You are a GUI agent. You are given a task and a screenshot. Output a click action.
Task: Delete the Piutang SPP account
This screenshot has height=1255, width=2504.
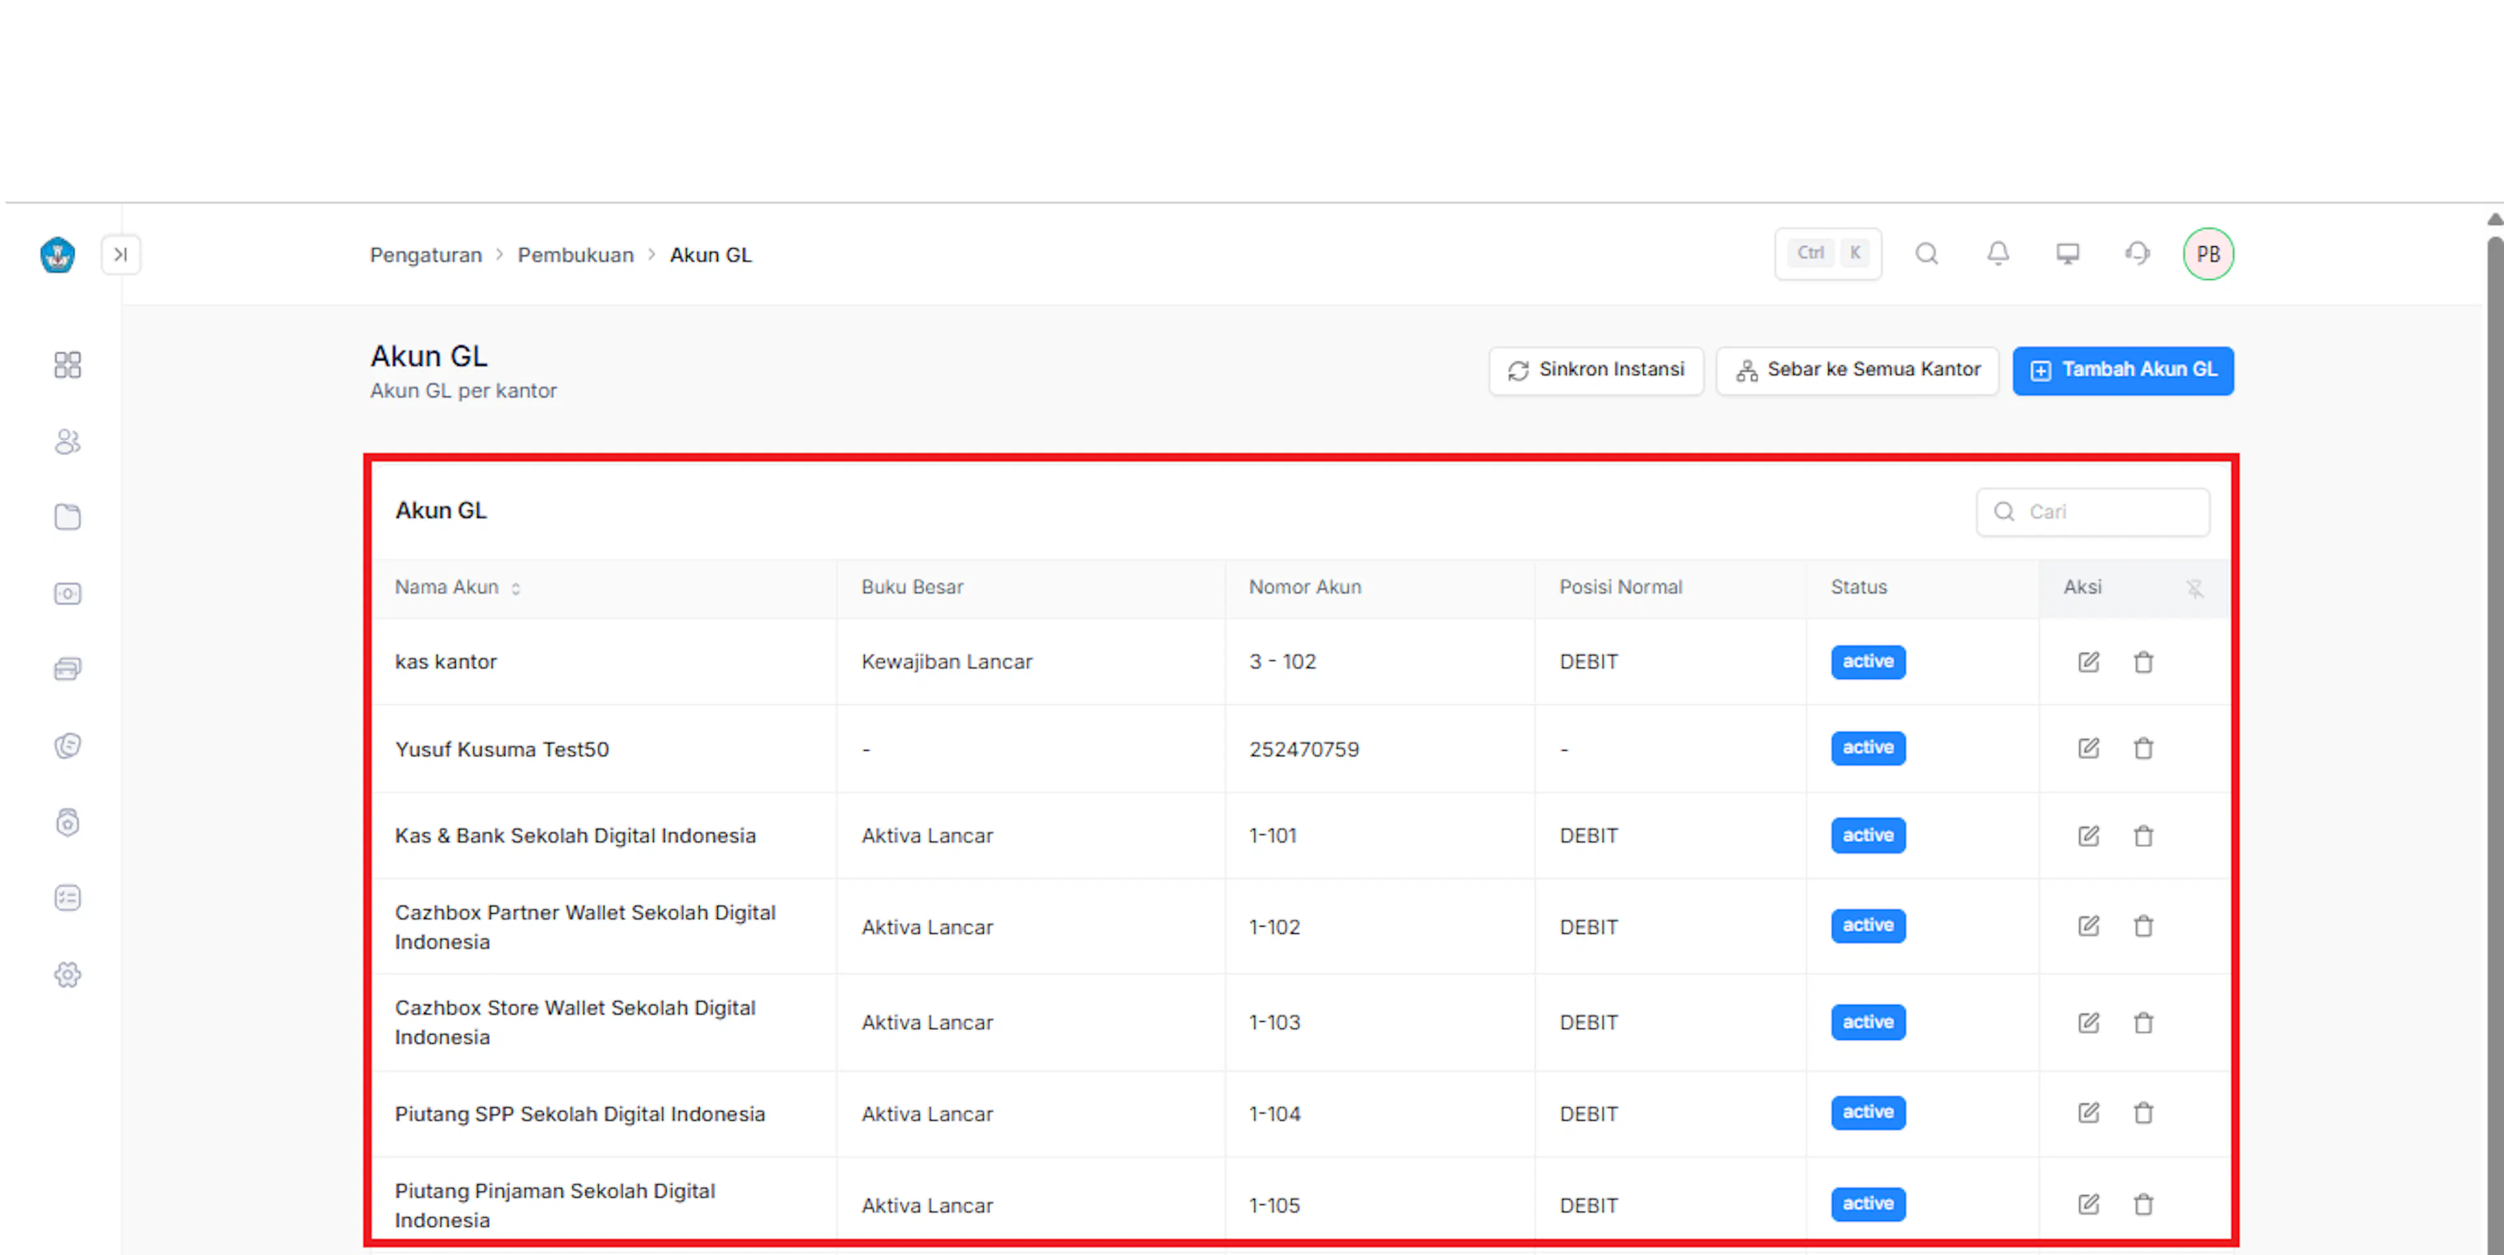(2143, 1113)
